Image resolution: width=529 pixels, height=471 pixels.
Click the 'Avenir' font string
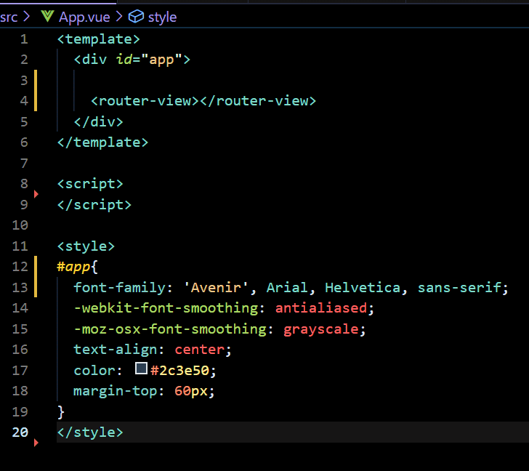pos(216,287)
